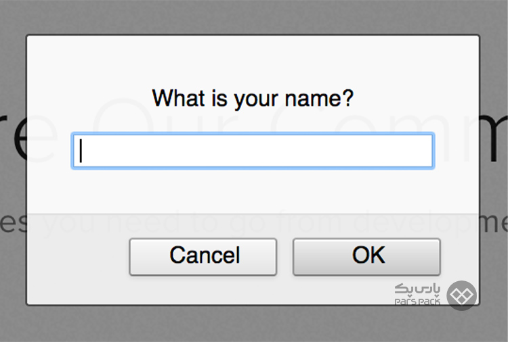Click the Persian Pars Pack watermark text
This screenshot has height=342, width=508.
[x=418, y=289]
